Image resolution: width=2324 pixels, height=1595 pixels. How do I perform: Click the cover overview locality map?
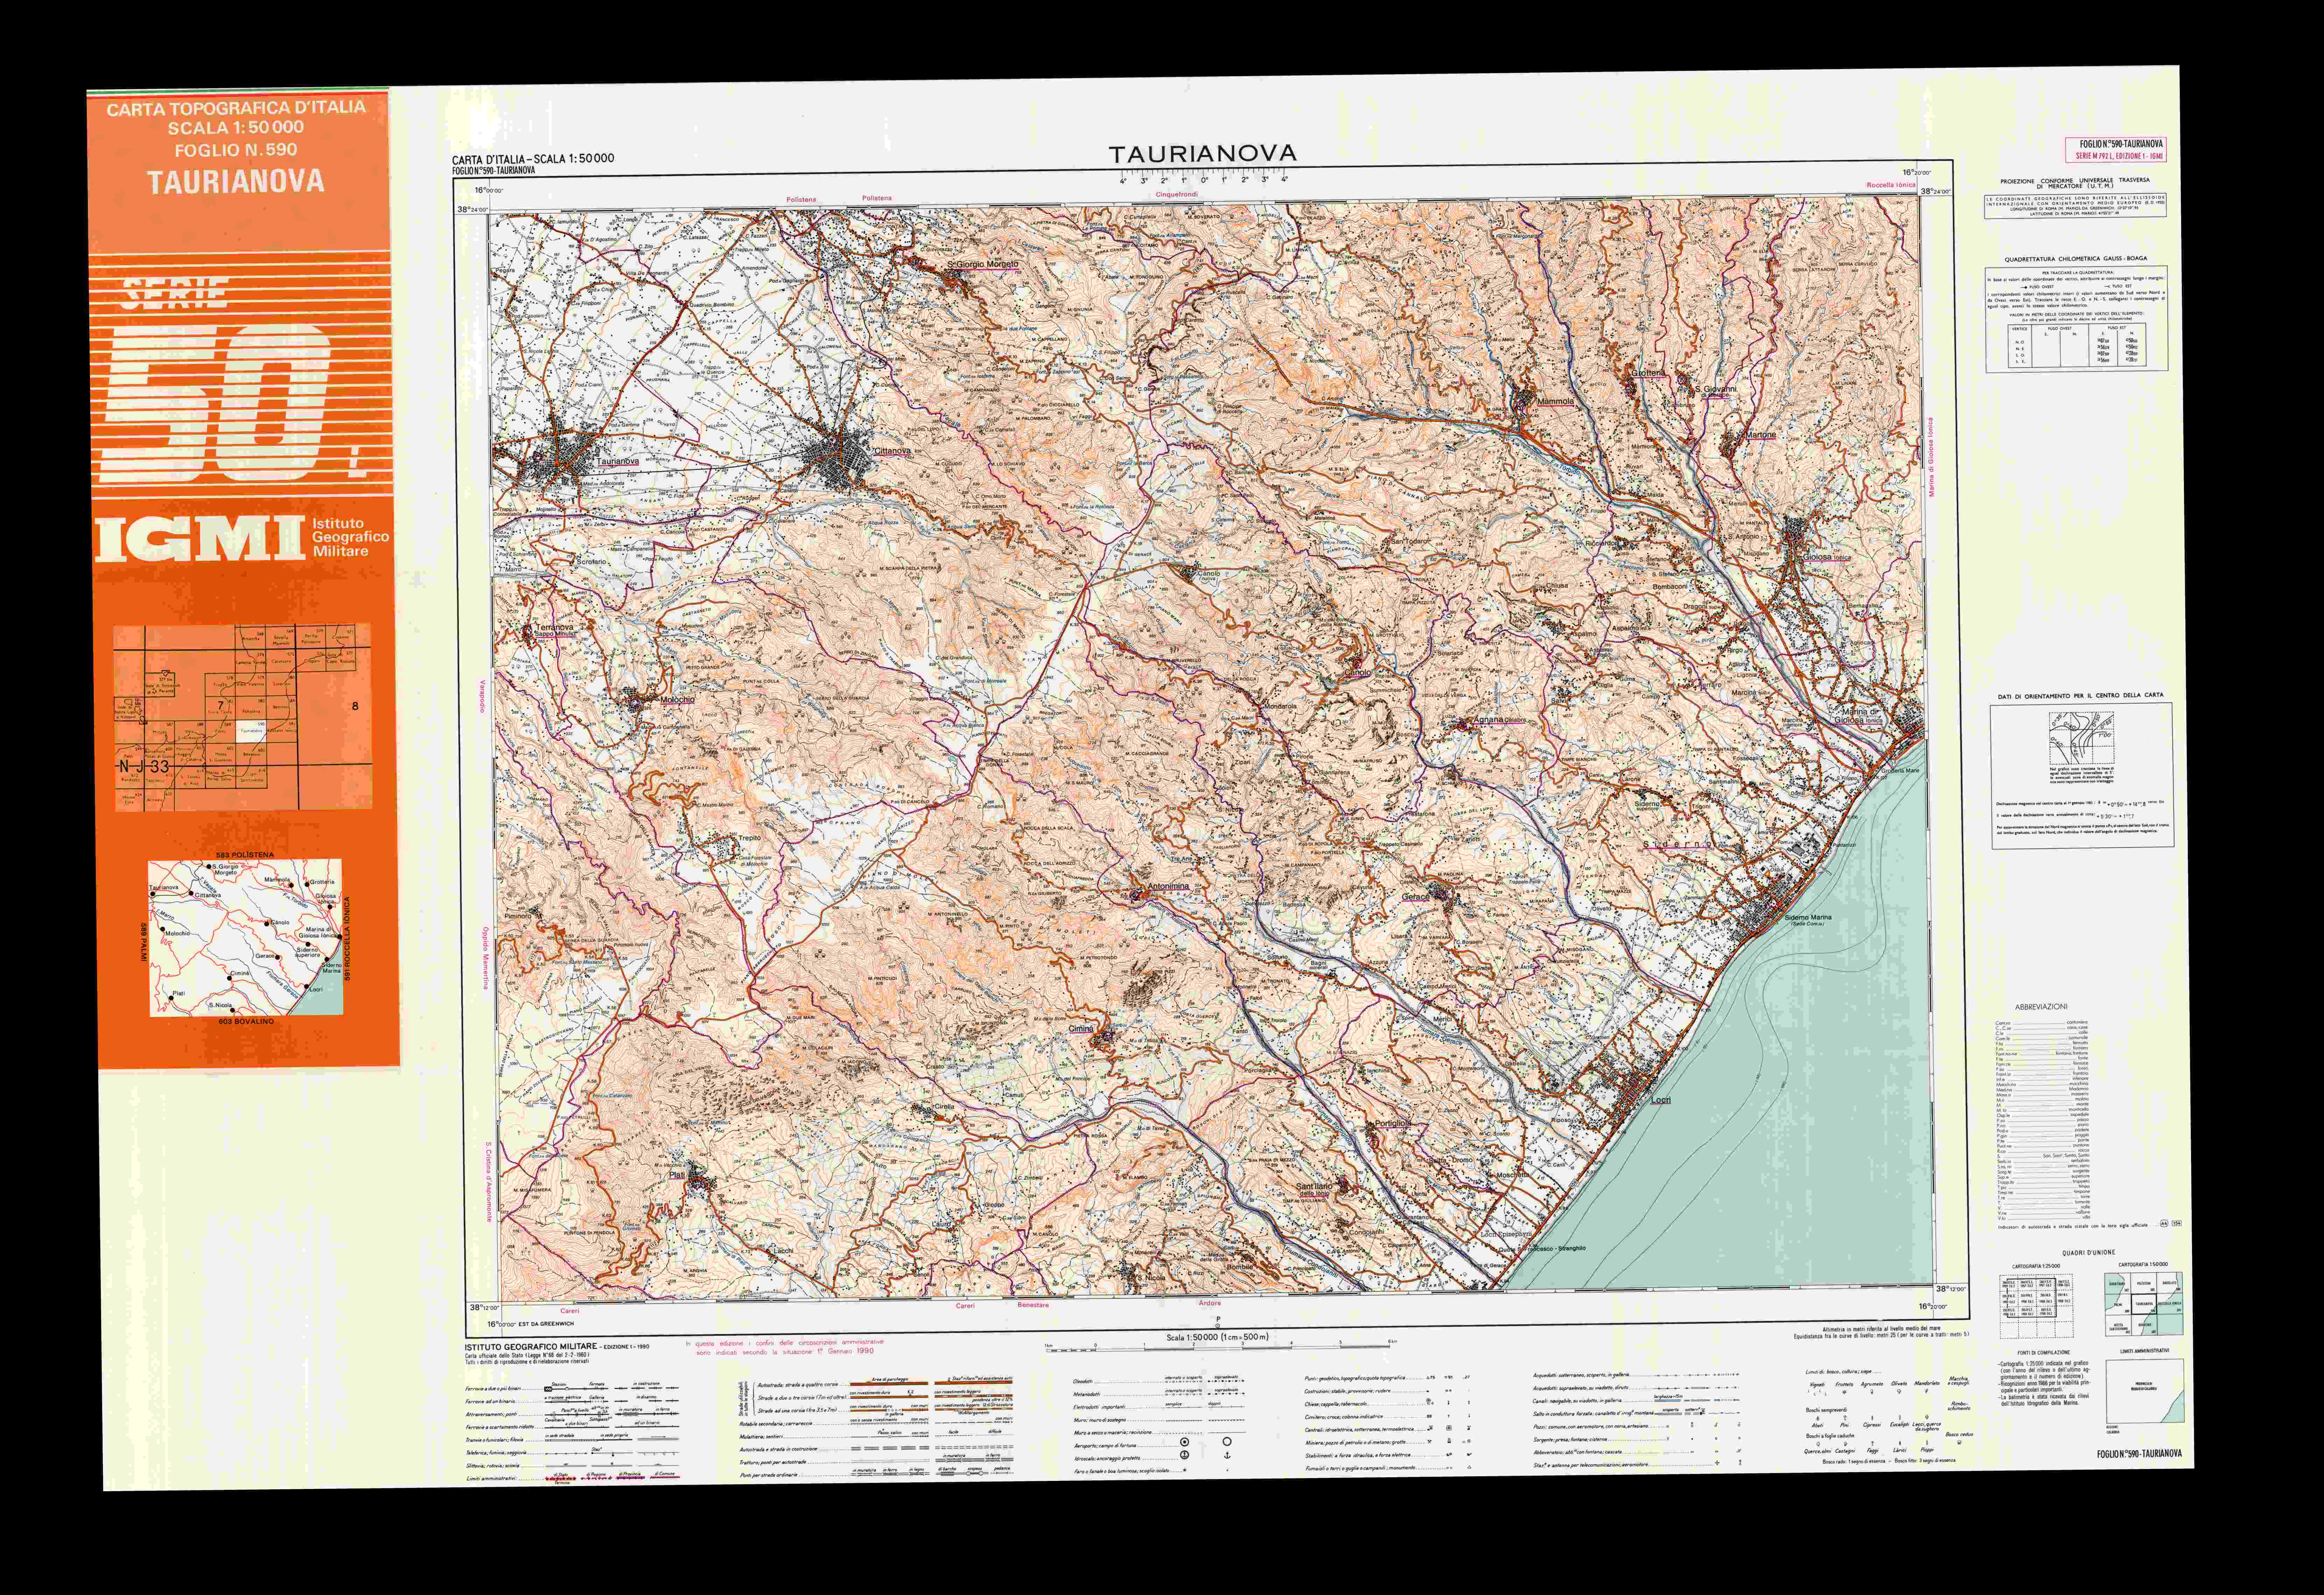click(245, 937)
